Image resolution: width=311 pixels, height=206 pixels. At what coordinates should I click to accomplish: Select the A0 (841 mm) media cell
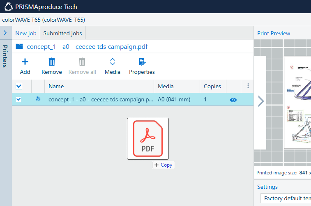(174, 99)
